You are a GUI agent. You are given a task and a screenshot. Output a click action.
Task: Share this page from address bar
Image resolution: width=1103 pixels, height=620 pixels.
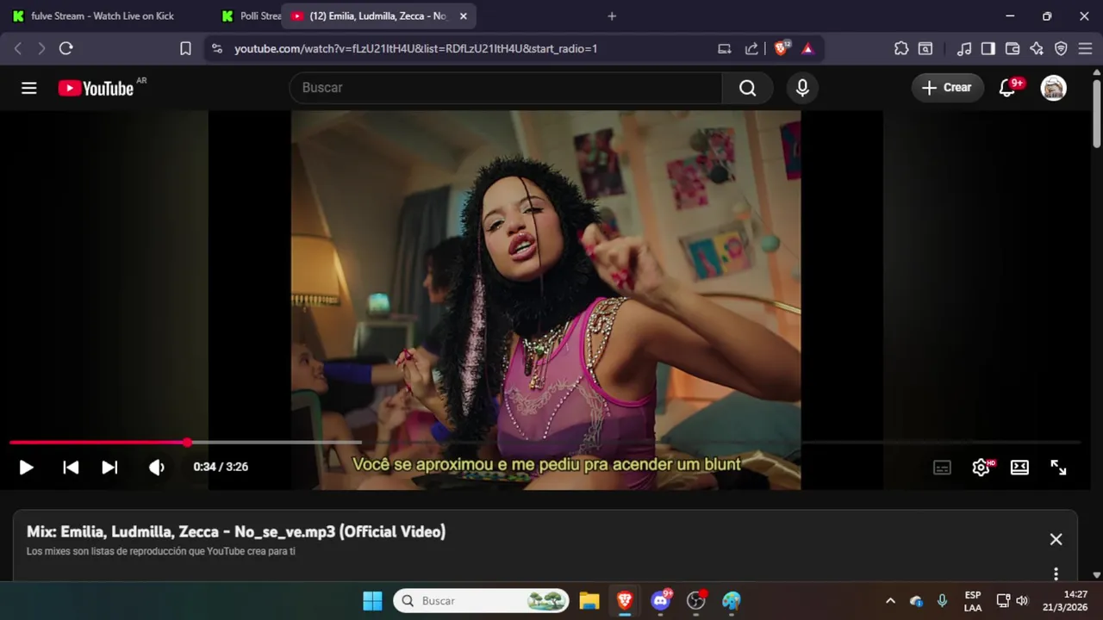click(751, 49)
